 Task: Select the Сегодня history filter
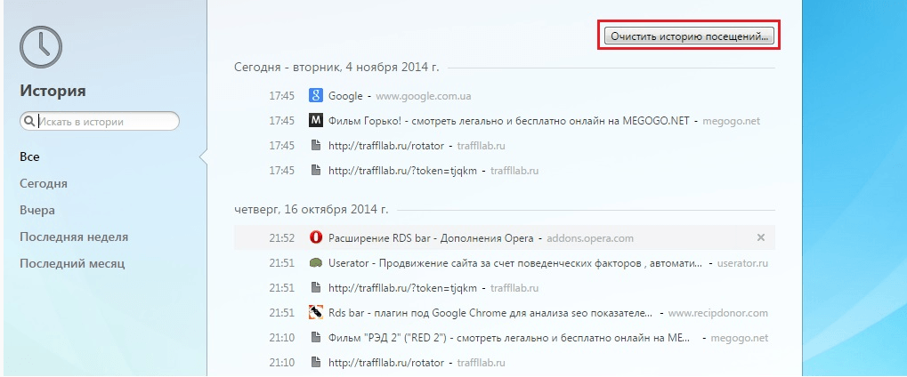point(44,183)
